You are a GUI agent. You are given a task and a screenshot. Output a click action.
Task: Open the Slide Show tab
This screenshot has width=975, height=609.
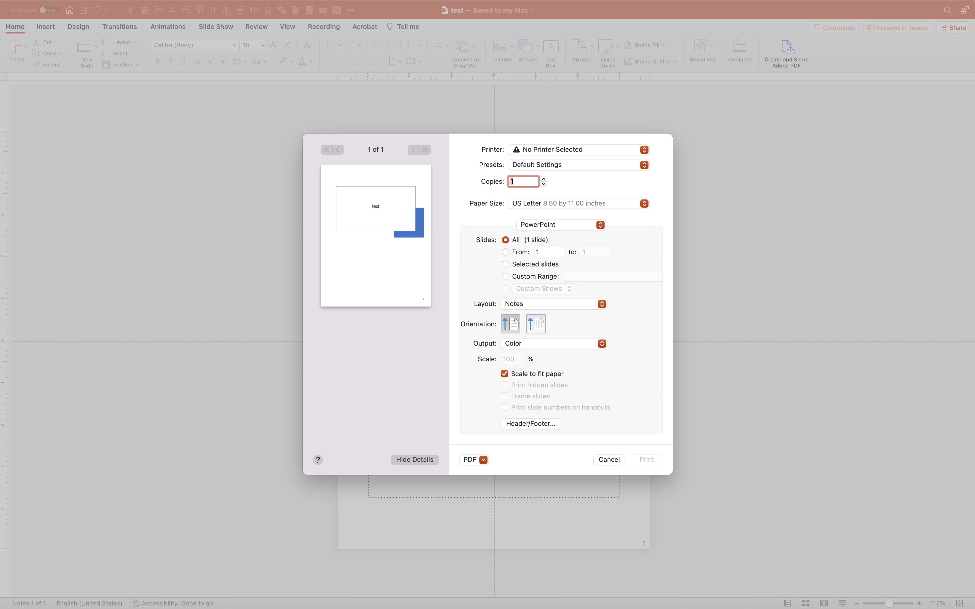click(x=216, y=27)
